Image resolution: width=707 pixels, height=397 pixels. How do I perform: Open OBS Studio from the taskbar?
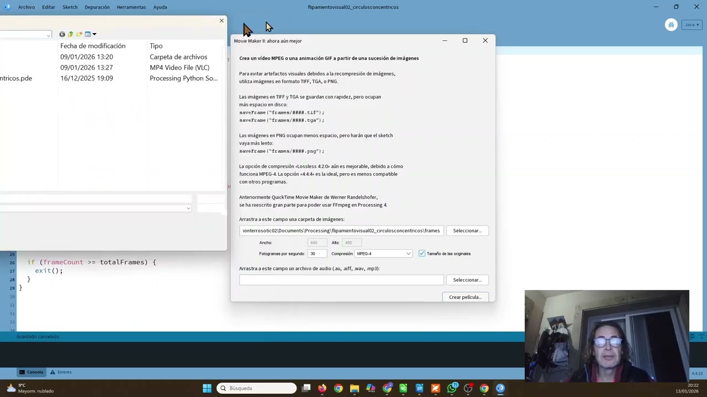coord(468,388)
